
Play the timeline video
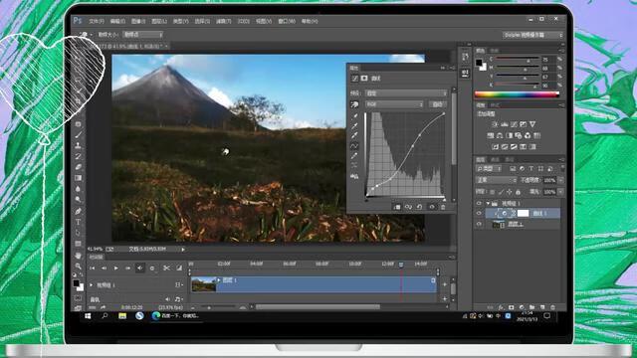pos(115,268)
